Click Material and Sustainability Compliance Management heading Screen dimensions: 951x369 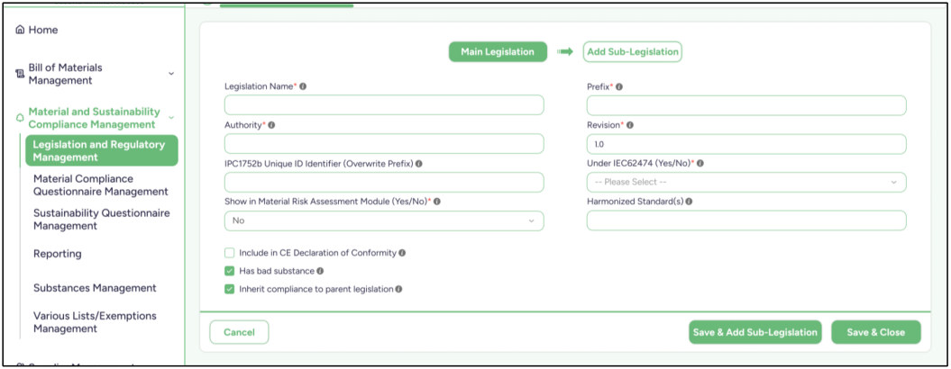(94, 118)
